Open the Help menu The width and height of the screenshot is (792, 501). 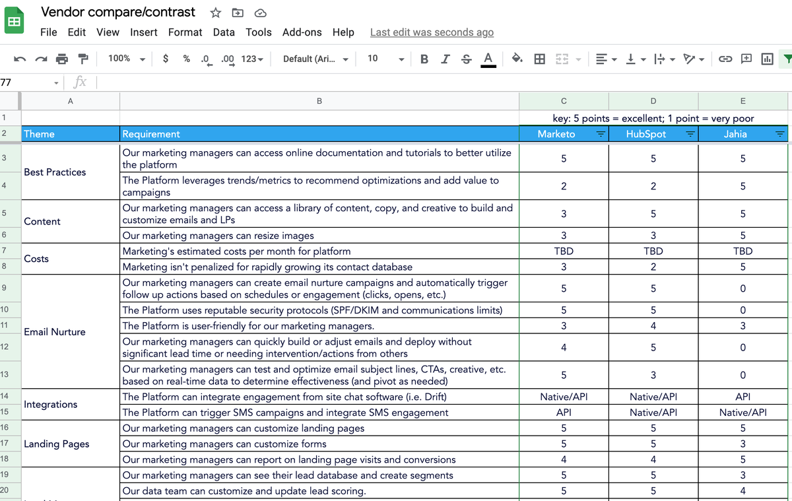[343, 32]
